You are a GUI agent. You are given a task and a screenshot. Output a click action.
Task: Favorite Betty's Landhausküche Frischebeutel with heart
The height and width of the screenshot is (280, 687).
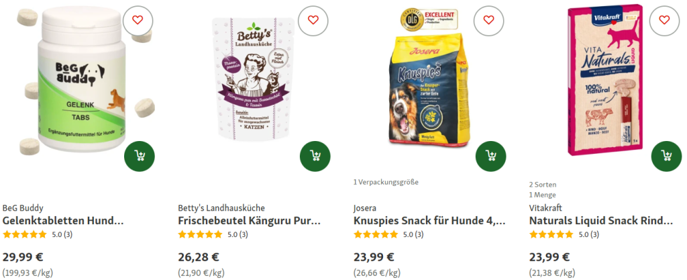coord(313,20)
